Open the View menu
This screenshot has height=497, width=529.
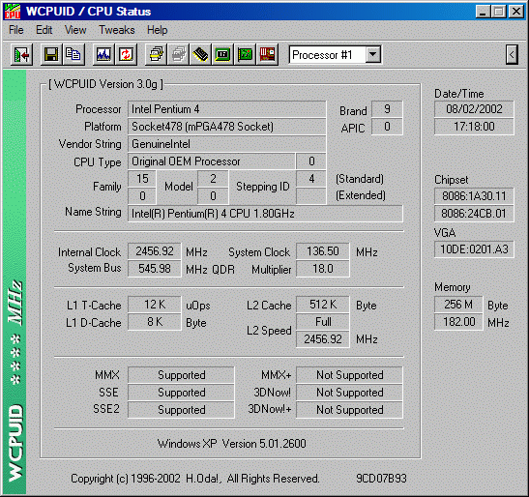point(75,30)
